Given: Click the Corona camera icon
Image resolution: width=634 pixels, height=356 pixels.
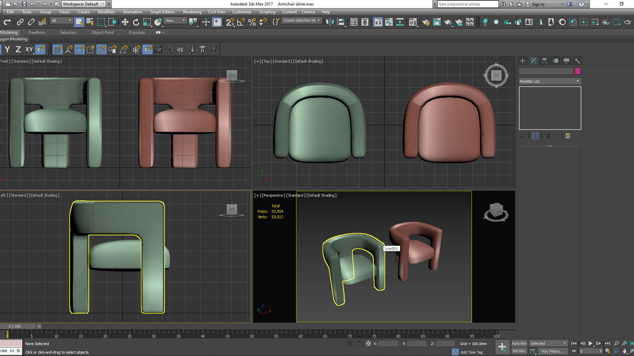Looking at the screenshot, I should [x=507, y=22].
